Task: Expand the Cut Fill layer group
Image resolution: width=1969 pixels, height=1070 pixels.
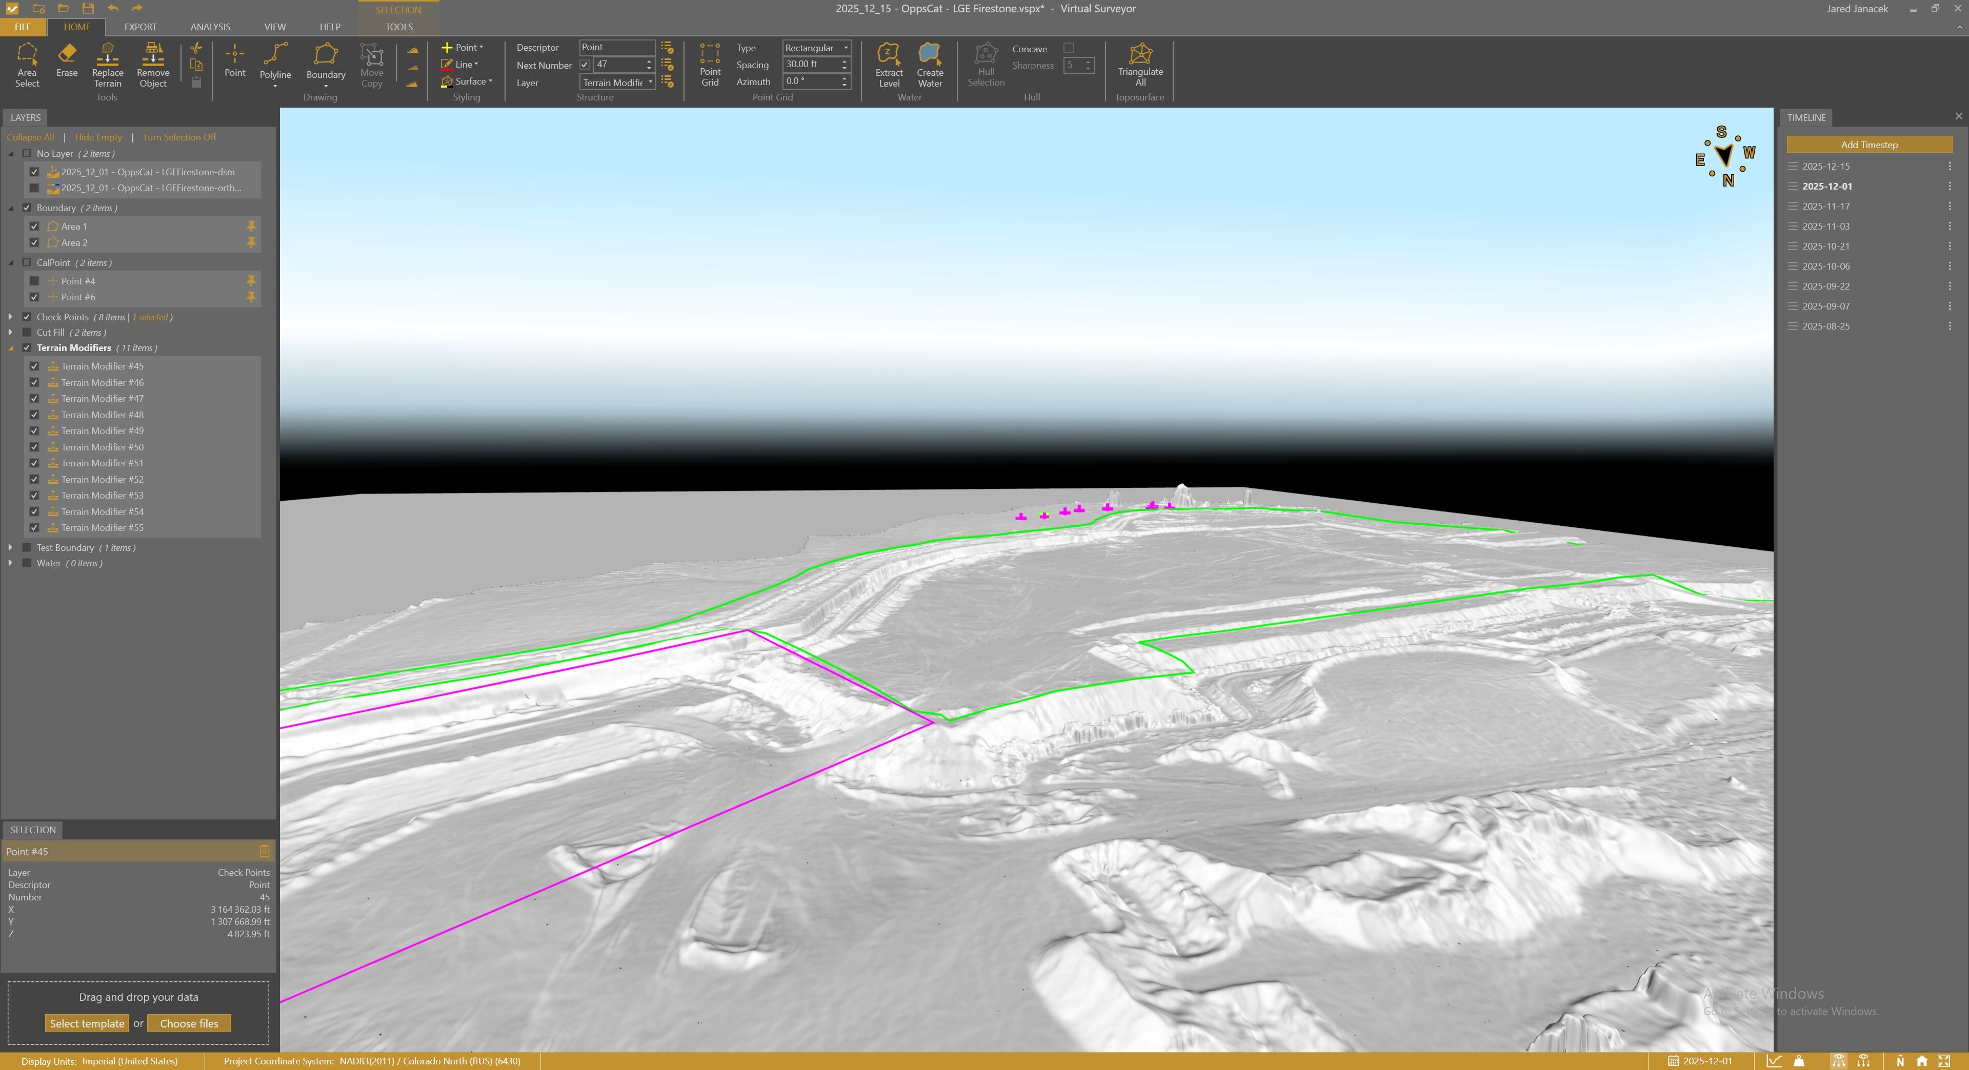Action: pyautogui.click(x=10, y=332)
